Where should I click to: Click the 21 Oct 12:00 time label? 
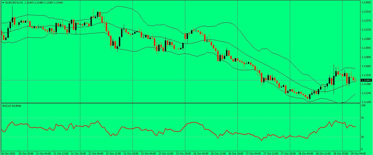pos(61,154)
